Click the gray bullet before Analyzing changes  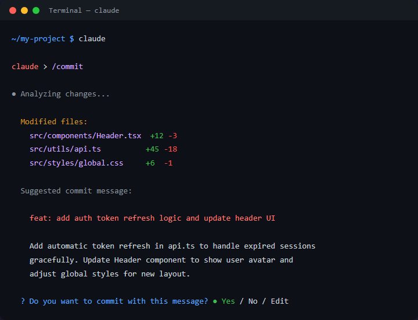(14, 94)
